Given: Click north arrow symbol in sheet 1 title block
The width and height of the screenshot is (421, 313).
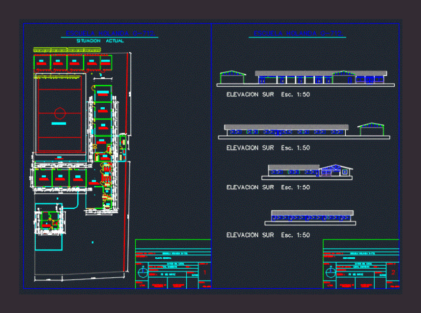Looking at the screenshot, I should [x=143, y=272].
